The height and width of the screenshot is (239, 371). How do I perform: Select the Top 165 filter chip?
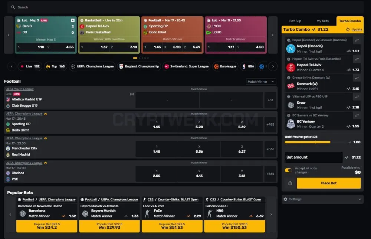point(55,66)
